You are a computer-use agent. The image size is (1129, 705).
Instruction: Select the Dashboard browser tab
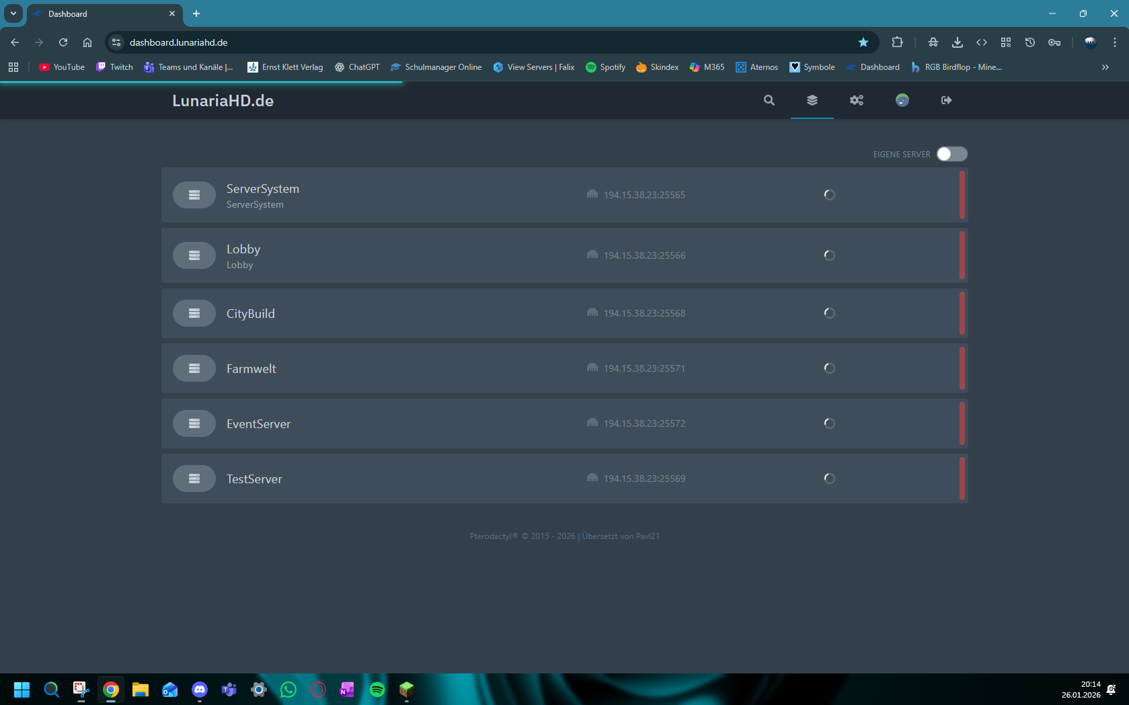(x=101, y=13)
